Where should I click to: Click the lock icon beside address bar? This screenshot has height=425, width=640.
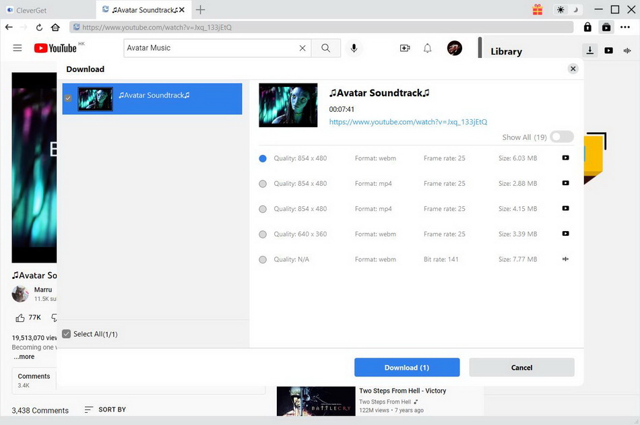pyautogui.click(x=587, y=28)
